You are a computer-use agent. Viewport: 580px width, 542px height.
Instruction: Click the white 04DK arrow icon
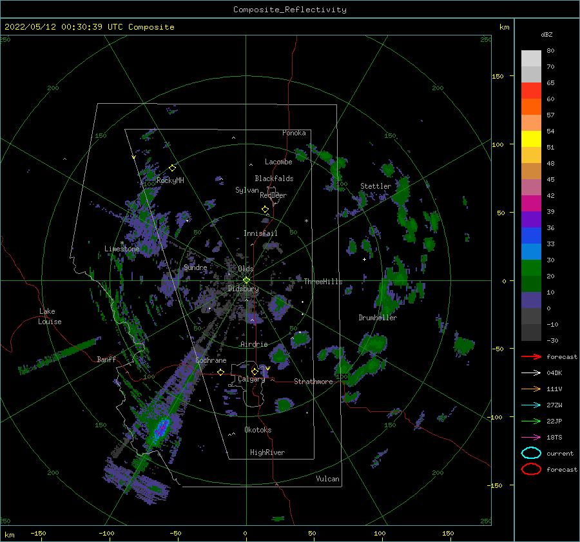click(x=531, y=373)
